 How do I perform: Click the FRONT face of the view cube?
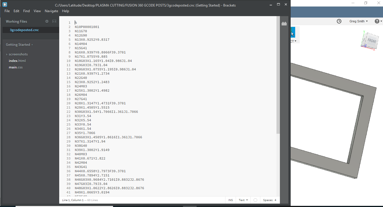372,41
